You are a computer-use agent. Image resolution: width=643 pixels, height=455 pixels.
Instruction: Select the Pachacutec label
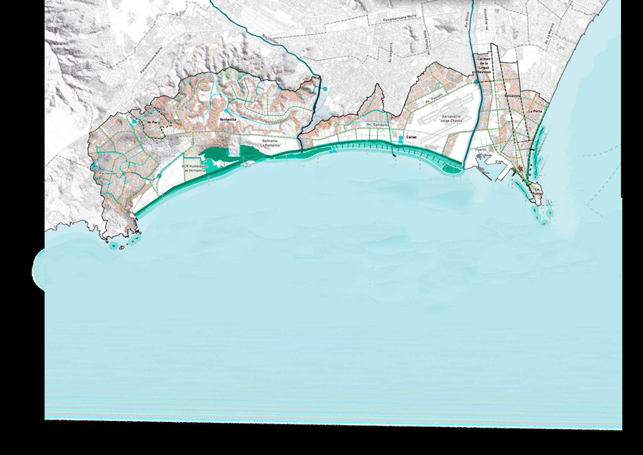click(108, 173)
